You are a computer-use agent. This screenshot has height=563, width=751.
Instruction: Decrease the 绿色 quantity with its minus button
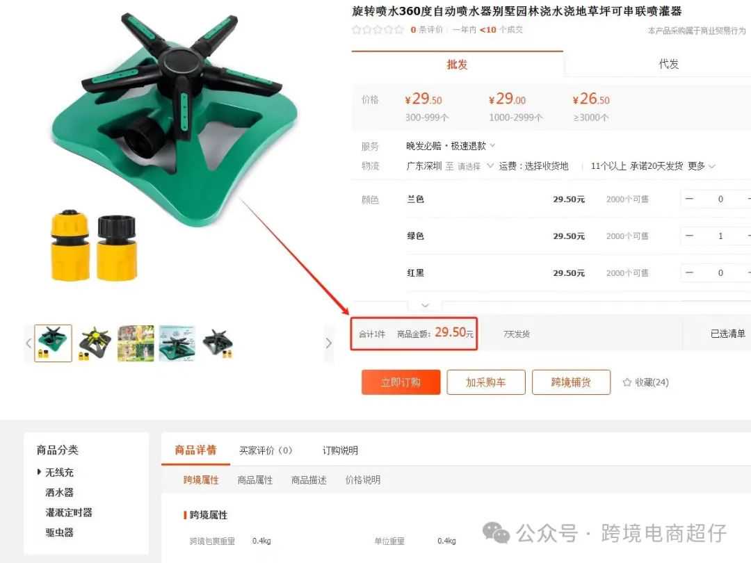(689, 236)
